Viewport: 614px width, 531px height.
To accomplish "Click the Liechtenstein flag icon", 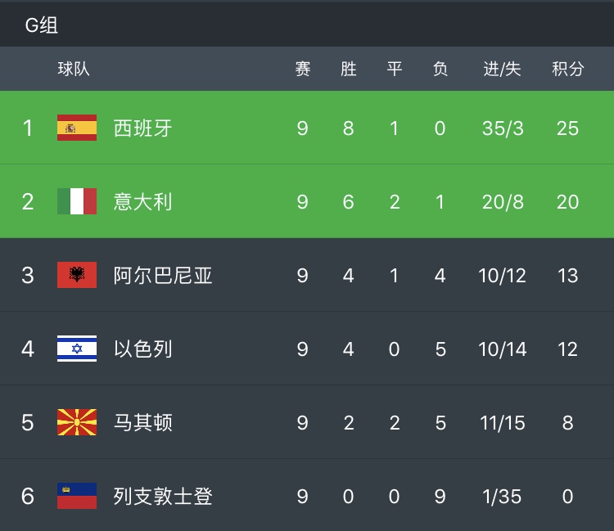I will tap(77, 496).
